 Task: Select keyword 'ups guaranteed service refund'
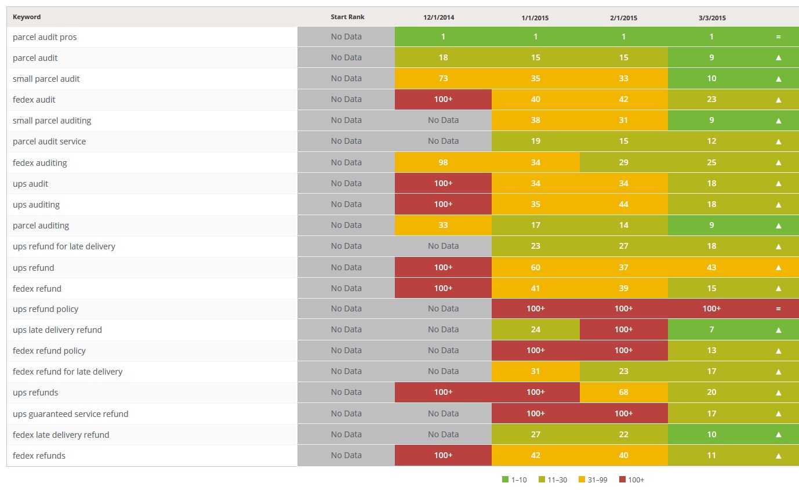click(71, 414)
